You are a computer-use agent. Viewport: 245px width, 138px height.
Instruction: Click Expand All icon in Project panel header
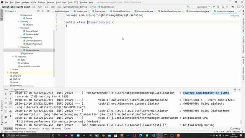[x=43, y=11]
